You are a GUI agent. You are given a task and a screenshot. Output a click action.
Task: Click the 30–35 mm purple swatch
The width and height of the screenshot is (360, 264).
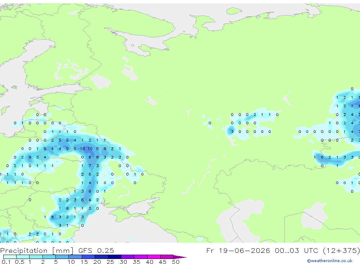[x=128, y=257]
